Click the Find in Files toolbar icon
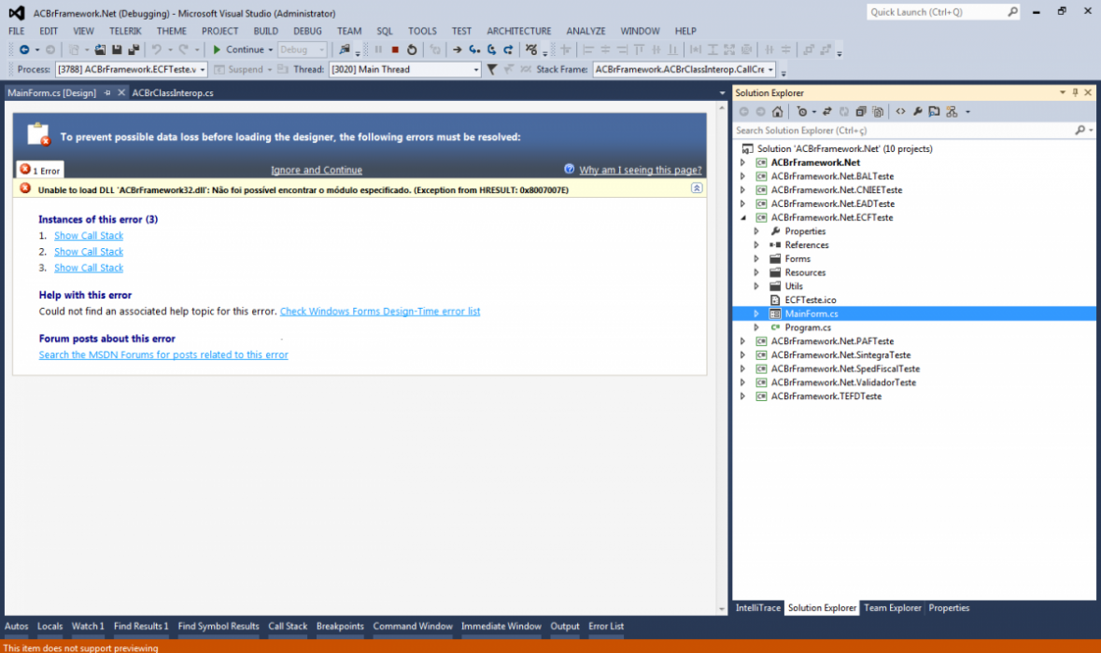1101x653 pixels. pos(344,49)
